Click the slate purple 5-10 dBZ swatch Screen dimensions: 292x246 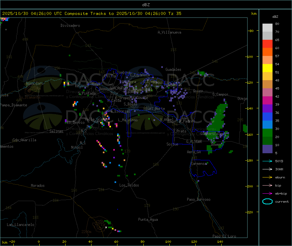(x=267, y=149)
